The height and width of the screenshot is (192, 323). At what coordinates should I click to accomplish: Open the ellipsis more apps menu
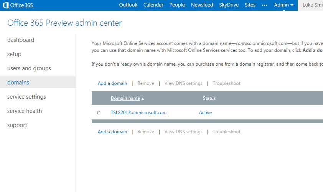(x=264, y=5)
